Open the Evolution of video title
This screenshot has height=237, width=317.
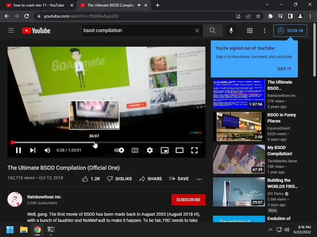[x=279, y=218]
